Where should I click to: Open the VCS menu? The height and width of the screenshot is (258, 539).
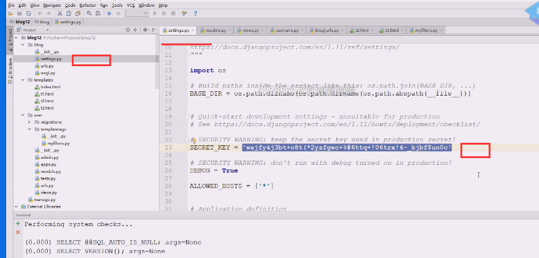[x=131, y=5]
